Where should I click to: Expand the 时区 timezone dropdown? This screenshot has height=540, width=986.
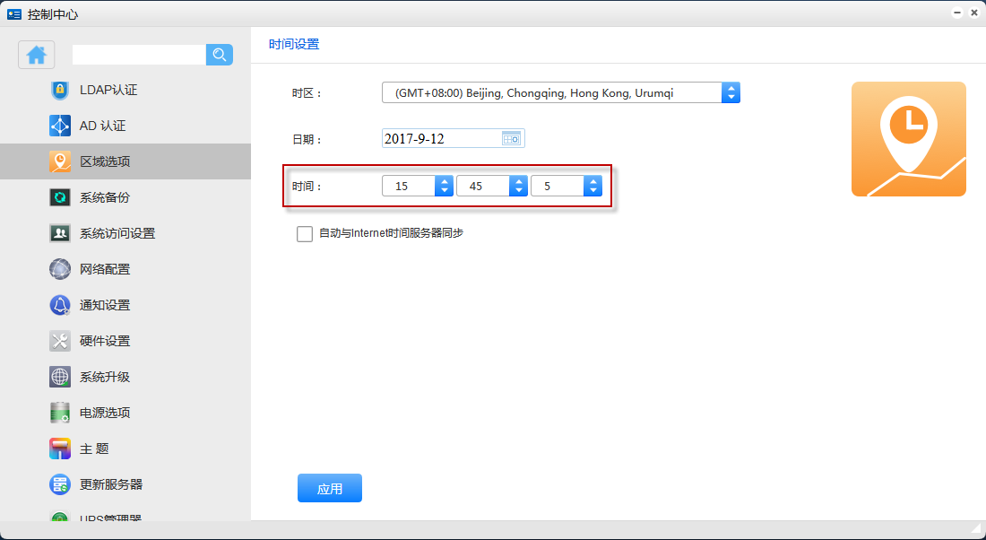pos(731,92)
